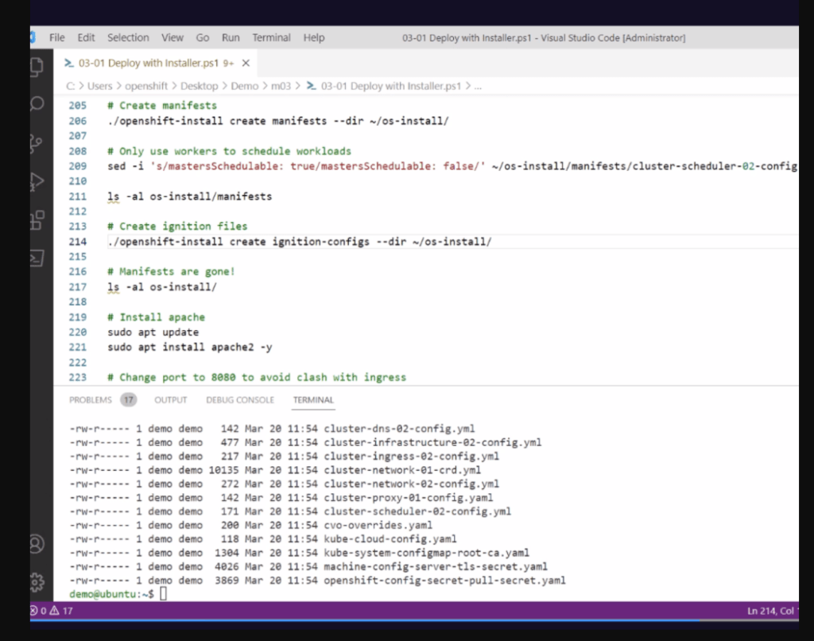Click the breadcrumb ellipsis symbol segment

pos(478,86)
